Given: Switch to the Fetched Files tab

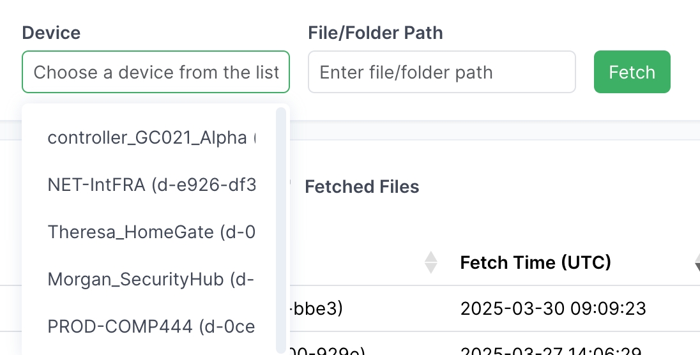Looking at the screenshot, I should [x=362, y=186].
